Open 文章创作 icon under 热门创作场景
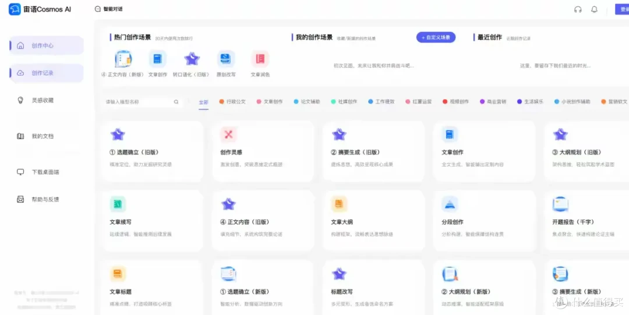Viewport: 629px width, 315px height. (158, 59)
